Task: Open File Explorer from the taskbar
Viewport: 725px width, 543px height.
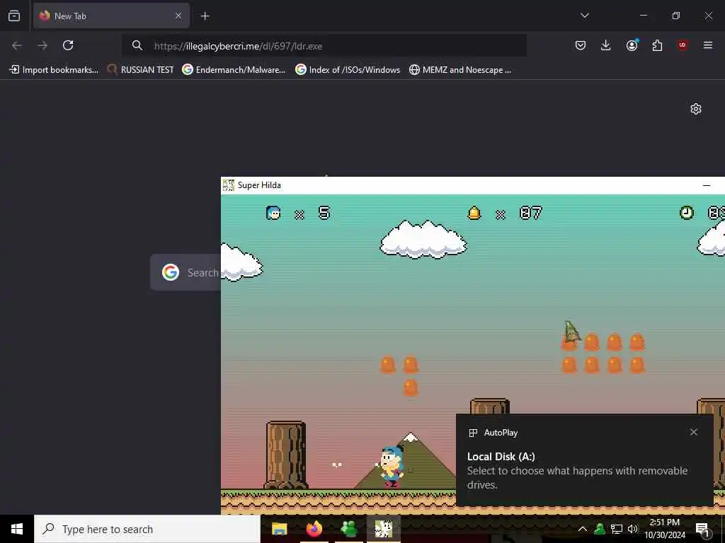Action: (x=279, y=529)
